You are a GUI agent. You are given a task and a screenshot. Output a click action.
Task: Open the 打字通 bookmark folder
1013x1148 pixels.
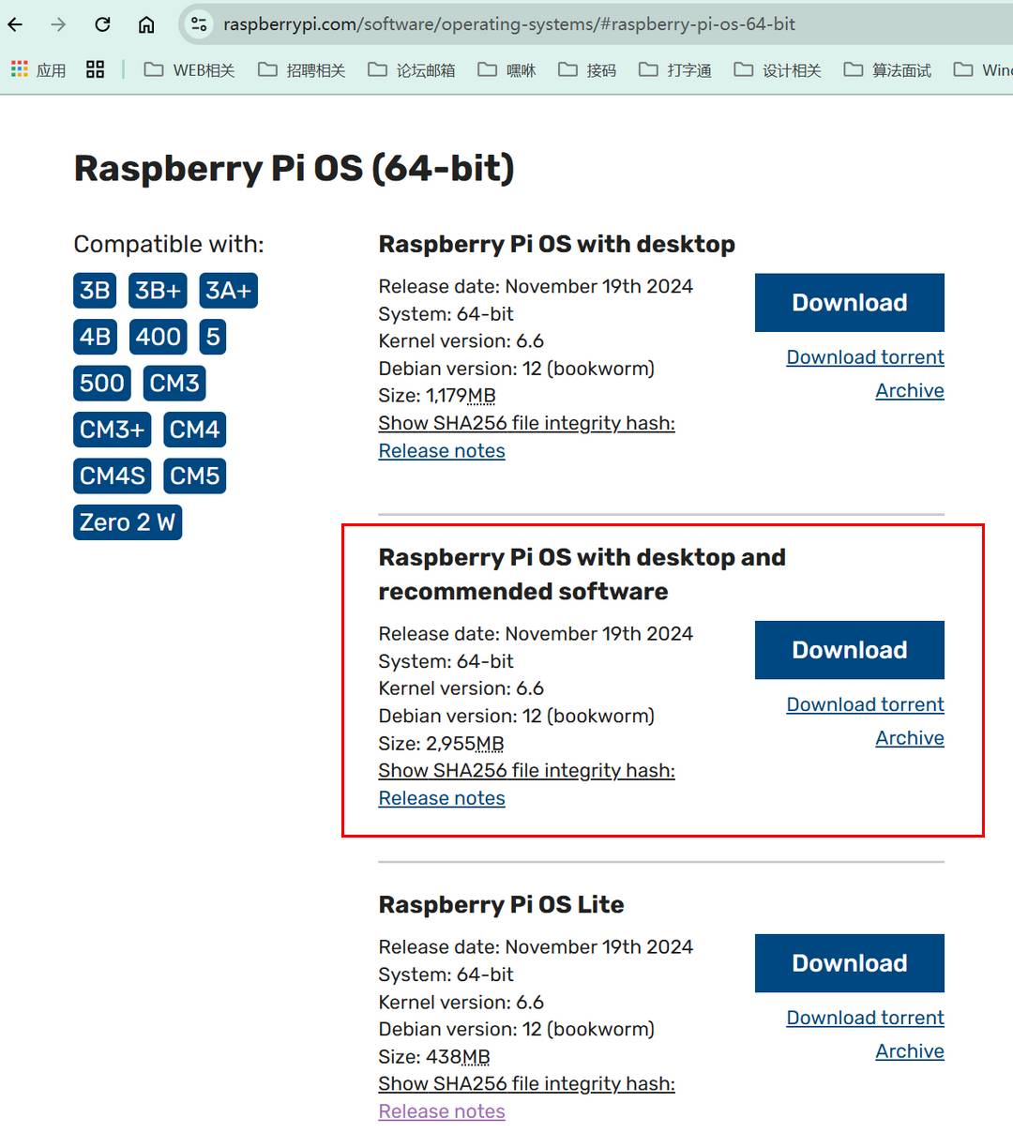pos(675,69)
